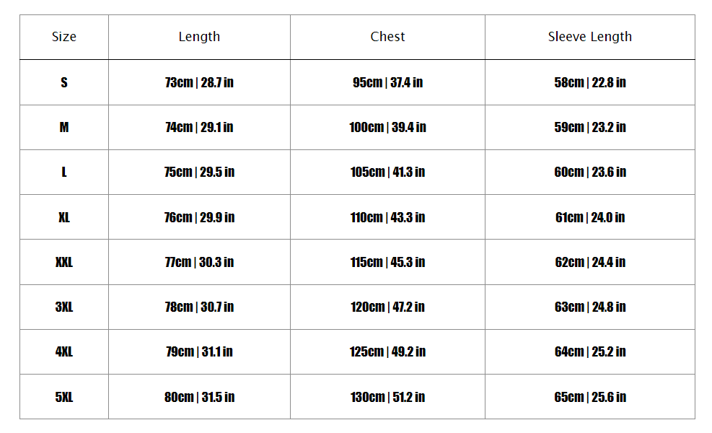Select the 4XL size row label

[64, 351]
